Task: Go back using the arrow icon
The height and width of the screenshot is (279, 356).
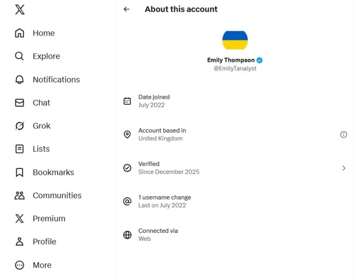Action: [x=127, y=9]
